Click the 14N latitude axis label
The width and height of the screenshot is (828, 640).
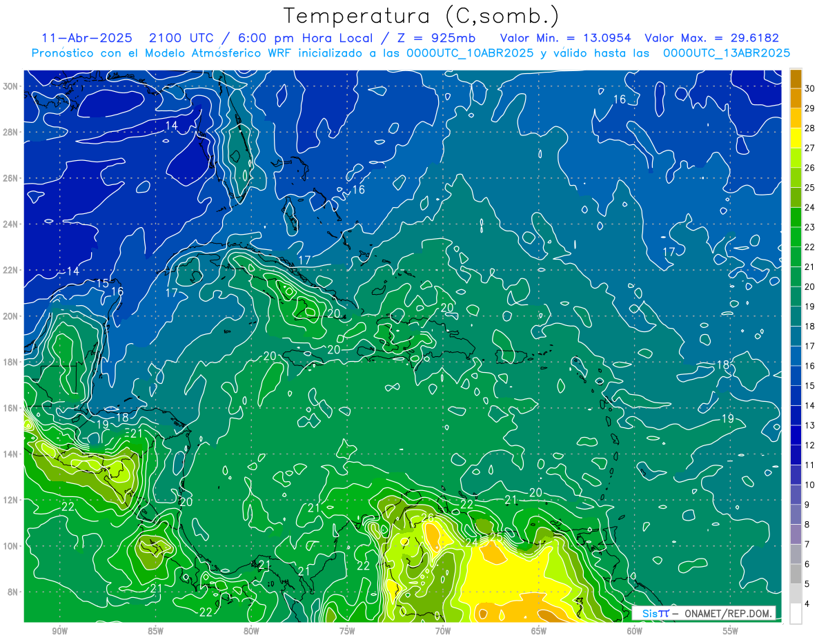tap(11, 454)
